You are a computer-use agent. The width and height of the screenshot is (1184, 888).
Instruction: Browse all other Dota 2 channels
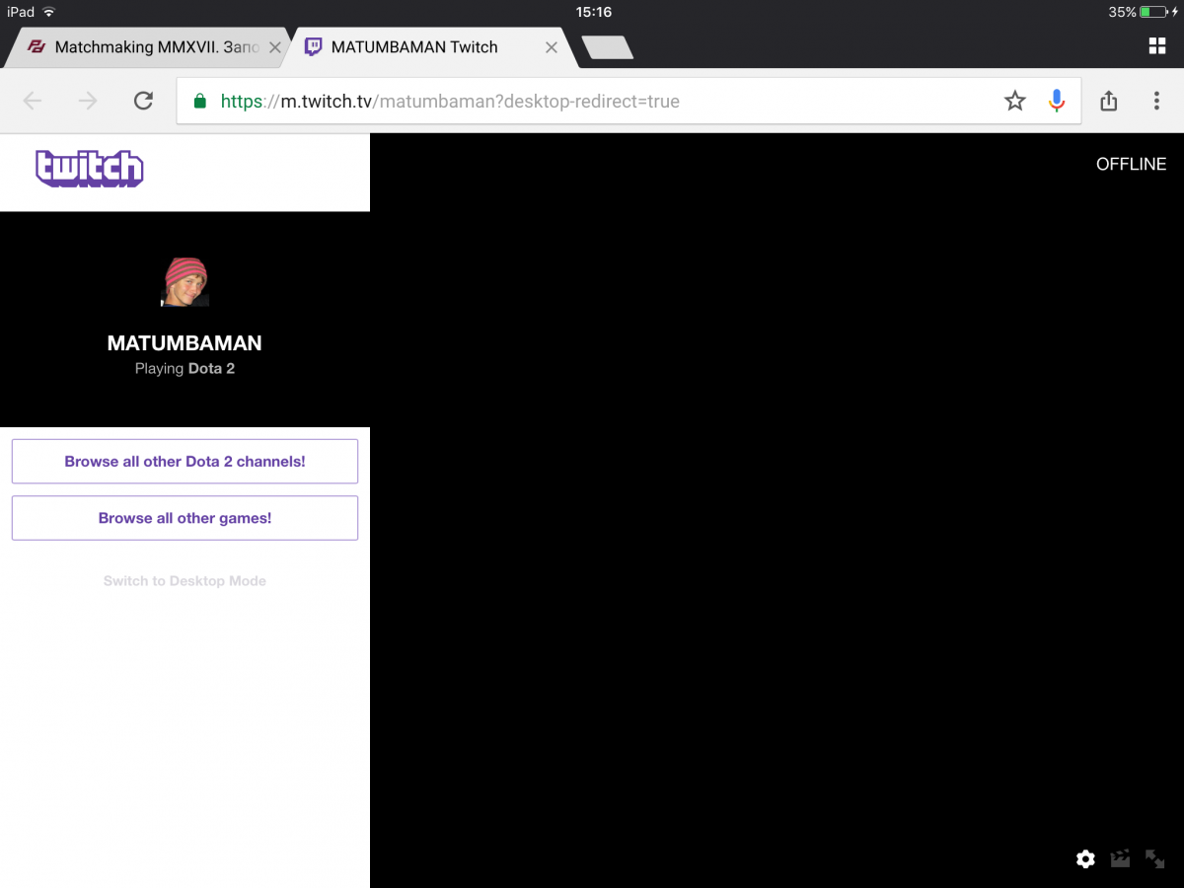tap(185, 462)
